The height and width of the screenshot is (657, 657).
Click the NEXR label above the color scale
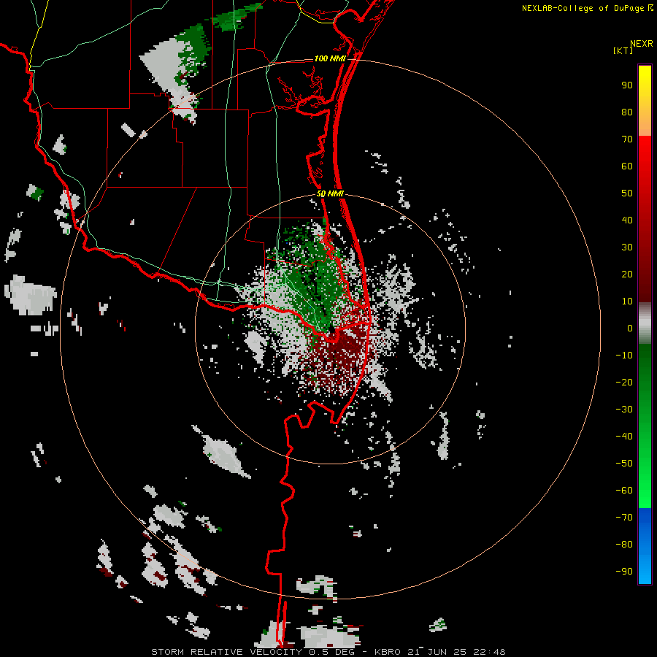pyautogui.click(x=642, y=44)
